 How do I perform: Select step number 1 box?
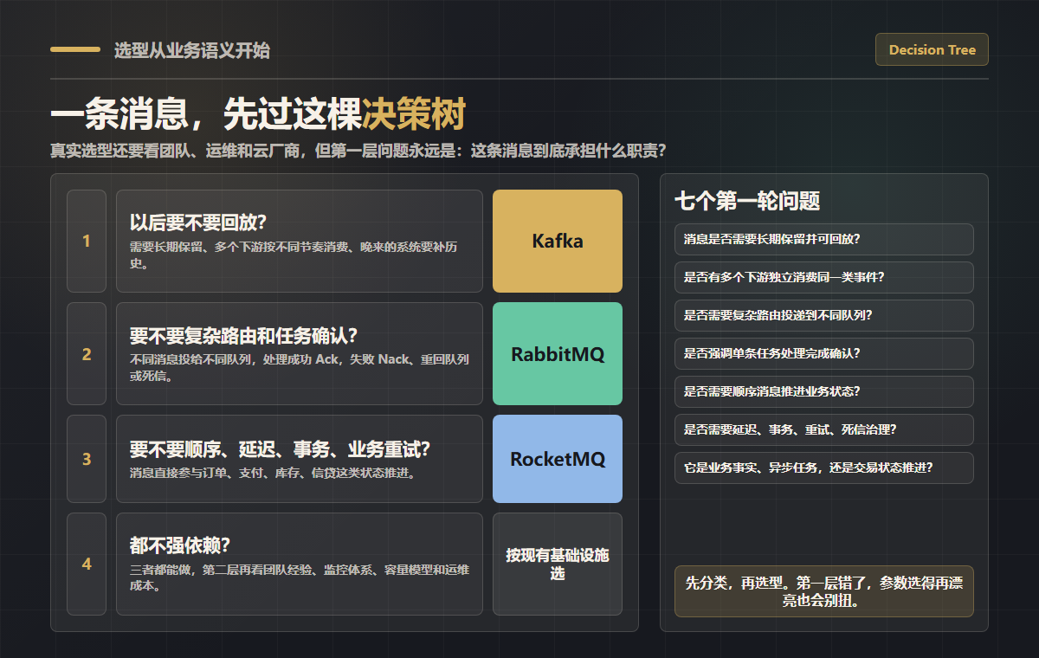pos(87,241)
